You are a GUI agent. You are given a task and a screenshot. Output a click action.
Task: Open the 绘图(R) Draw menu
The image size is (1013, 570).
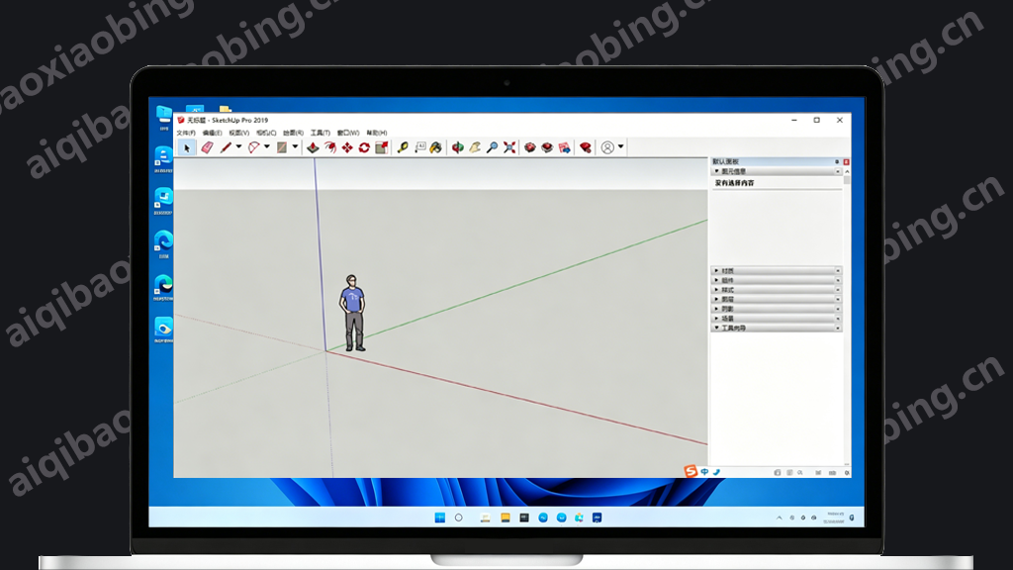coord(293,134)
